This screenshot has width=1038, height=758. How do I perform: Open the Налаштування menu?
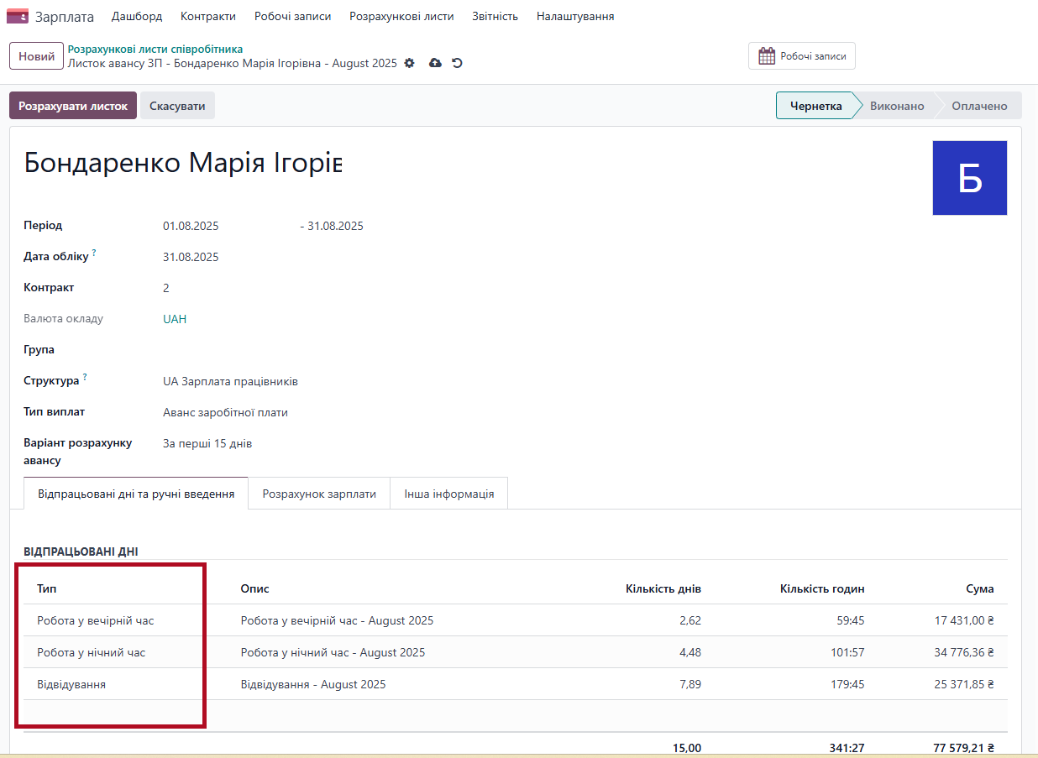pyautogui.click(x=574, y=16)
